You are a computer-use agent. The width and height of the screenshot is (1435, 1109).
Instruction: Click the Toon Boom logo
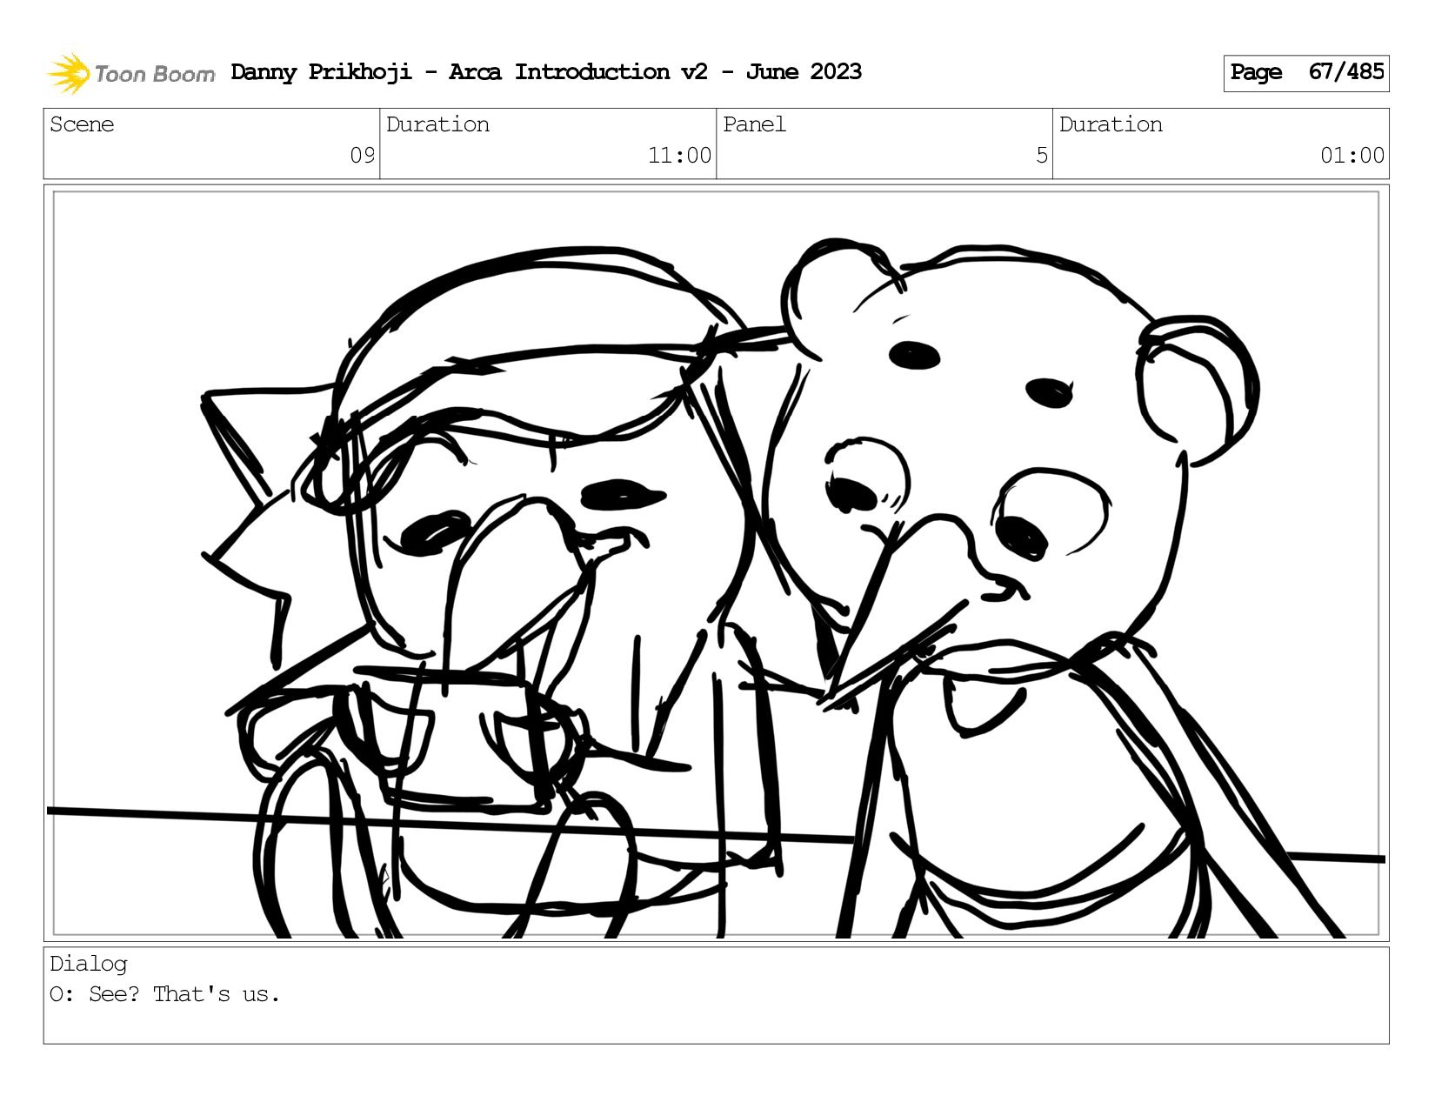pyautogui.click(x=130, y=73)
